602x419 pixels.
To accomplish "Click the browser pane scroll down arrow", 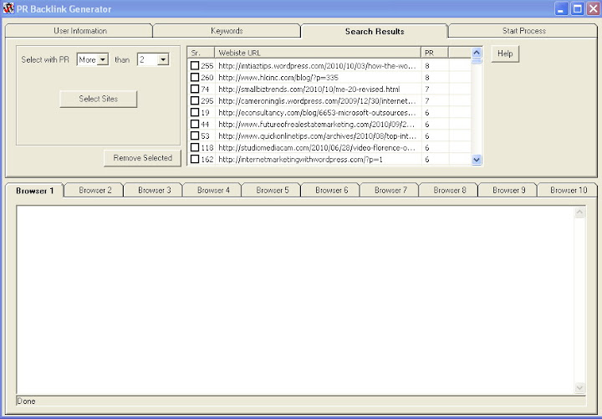I will tap(579, 388).
